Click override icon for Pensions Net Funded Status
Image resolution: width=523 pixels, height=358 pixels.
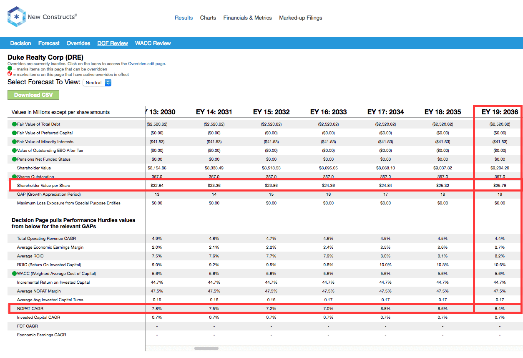[14, 159]
